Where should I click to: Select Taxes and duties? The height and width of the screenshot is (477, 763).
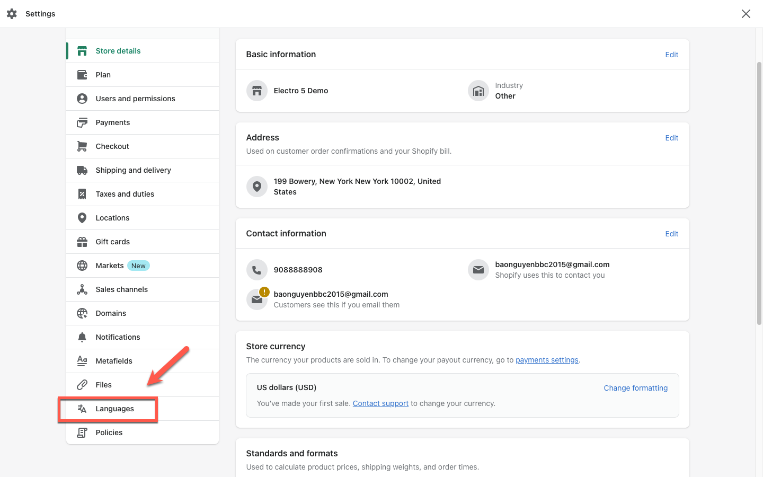pyautogui.click(x=143, y=194)
